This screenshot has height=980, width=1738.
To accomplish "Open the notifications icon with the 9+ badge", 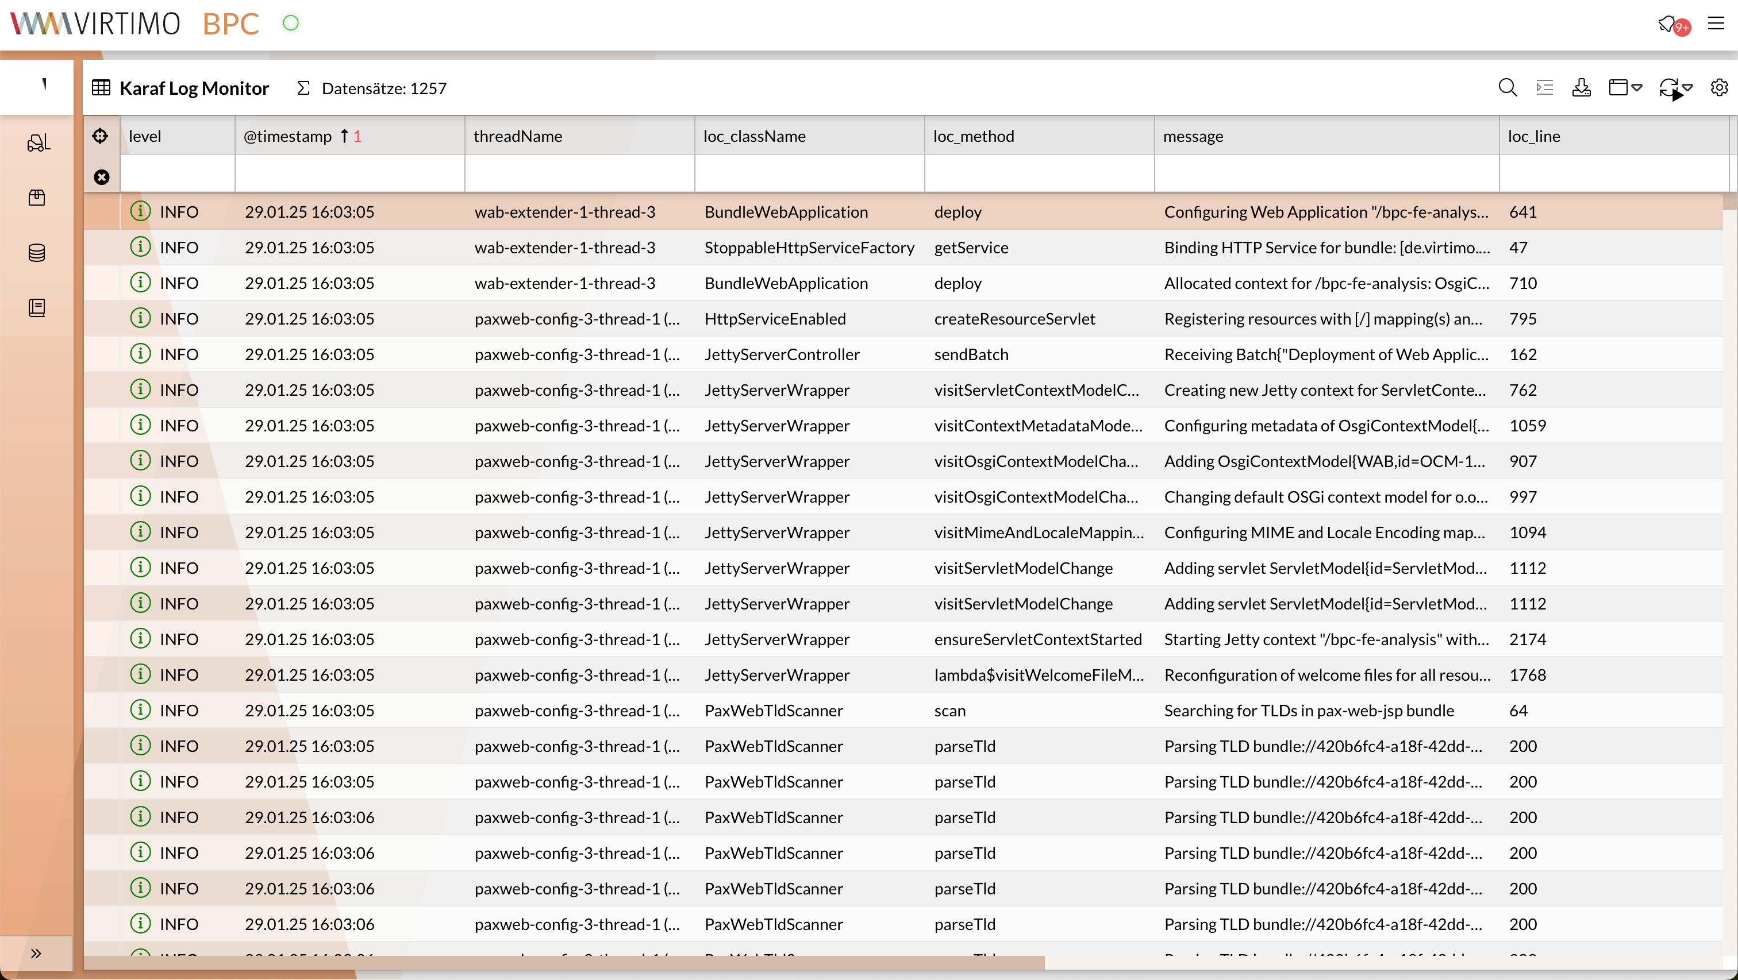I will point(1668,24).
